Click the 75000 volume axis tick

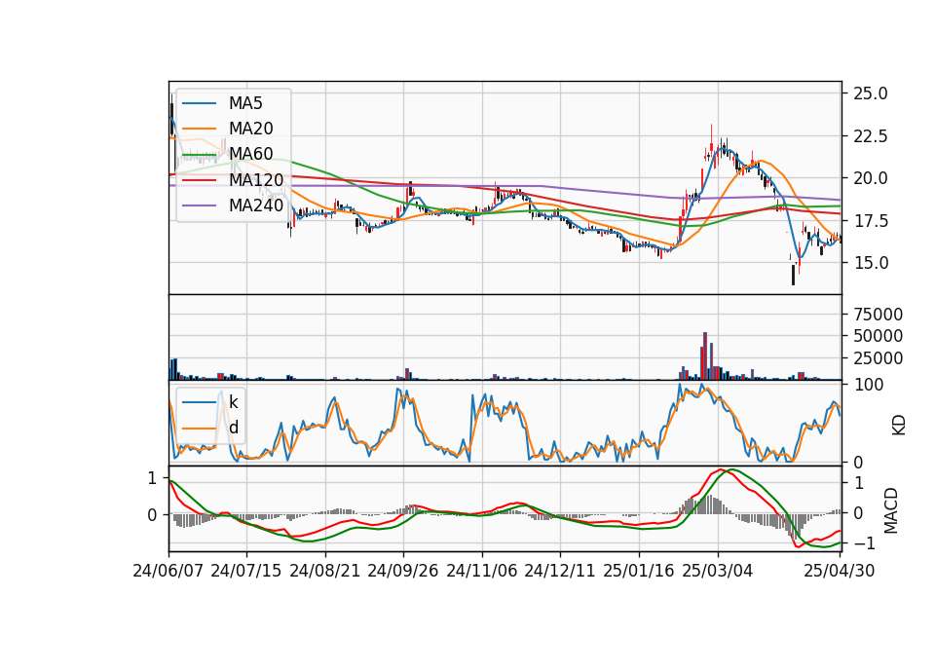879,315
